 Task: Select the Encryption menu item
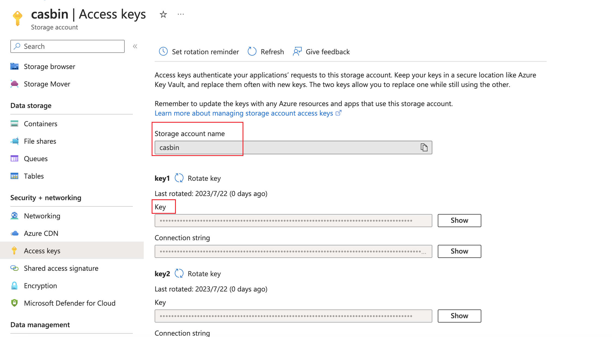[x=40, y=286]
